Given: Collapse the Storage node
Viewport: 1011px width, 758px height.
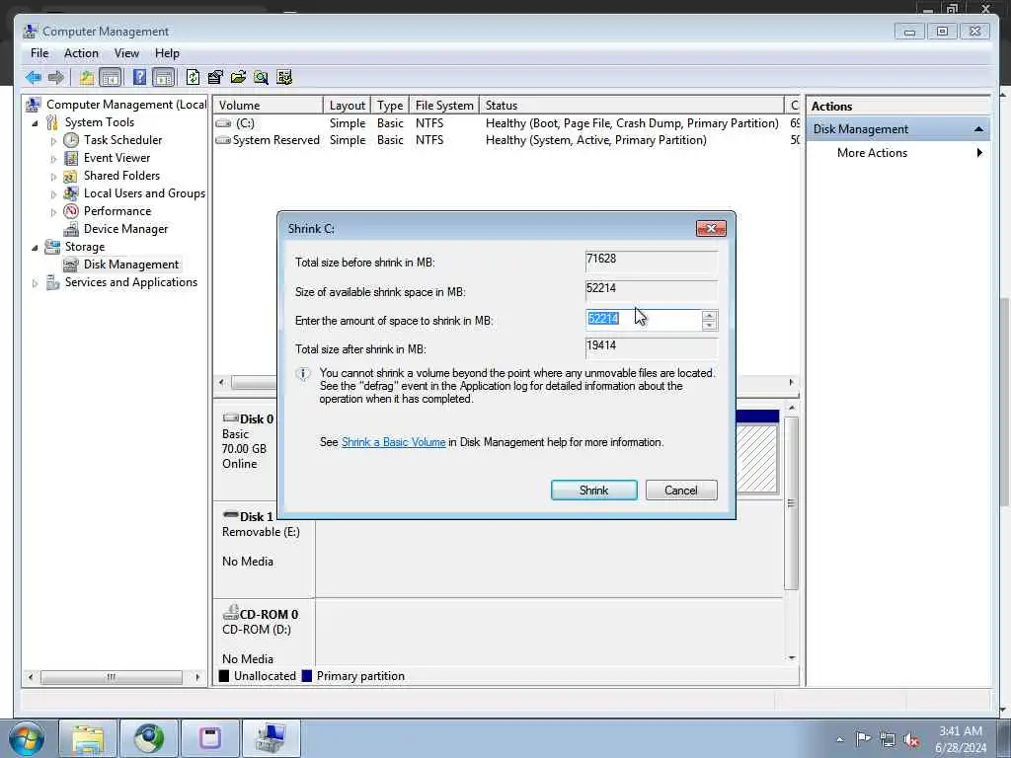Looking at the screenshot, I should (x=35, y=248).
